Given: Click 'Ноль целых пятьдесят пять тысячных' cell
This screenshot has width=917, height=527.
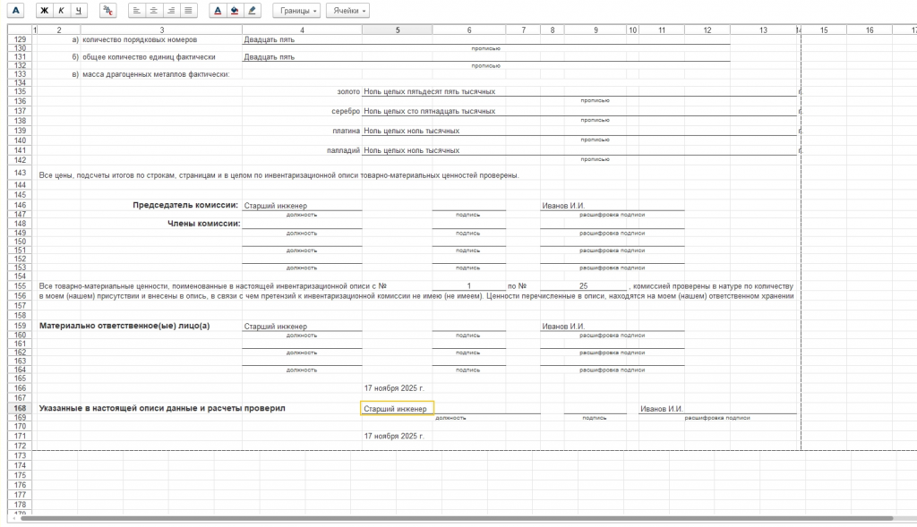Looking at the screenshot, I should pyautogui.click(x=429, y=92).
